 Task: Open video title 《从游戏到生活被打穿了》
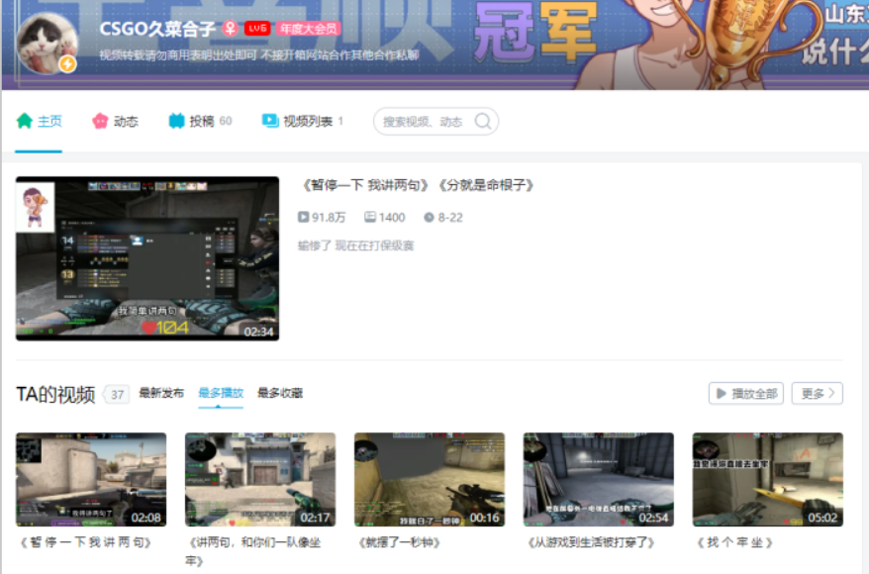tap(591, 542)
